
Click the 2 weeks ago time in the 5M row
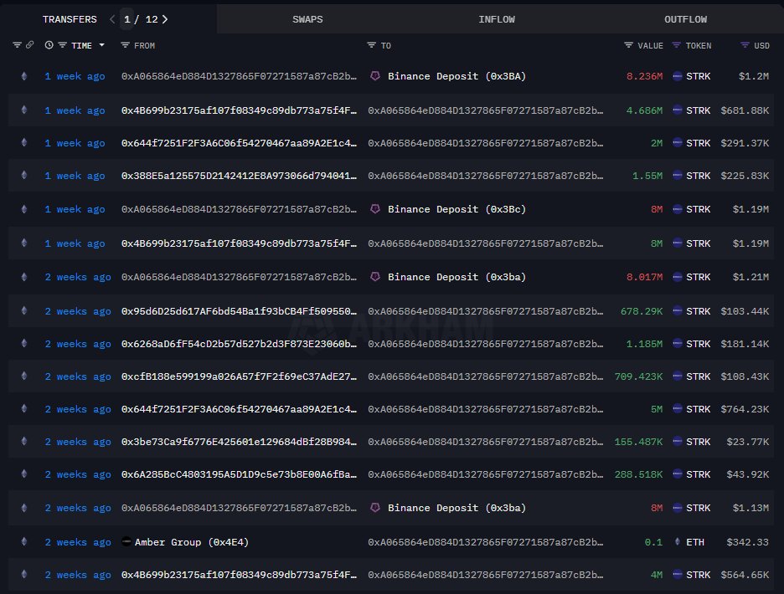click(x=78, y=408)
